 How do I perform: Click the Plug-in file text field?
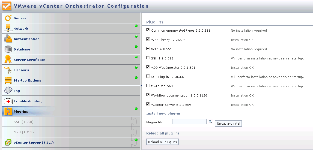click(x=189, y=122)
